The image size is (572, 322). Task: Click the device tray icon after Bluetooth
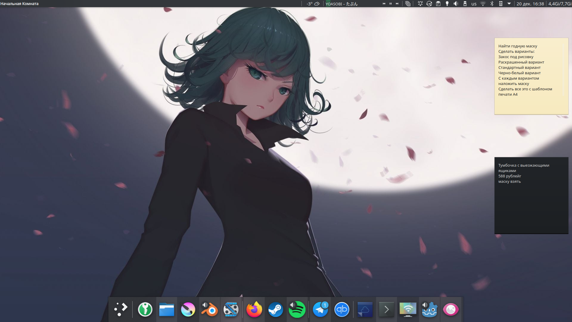point(500,4)
